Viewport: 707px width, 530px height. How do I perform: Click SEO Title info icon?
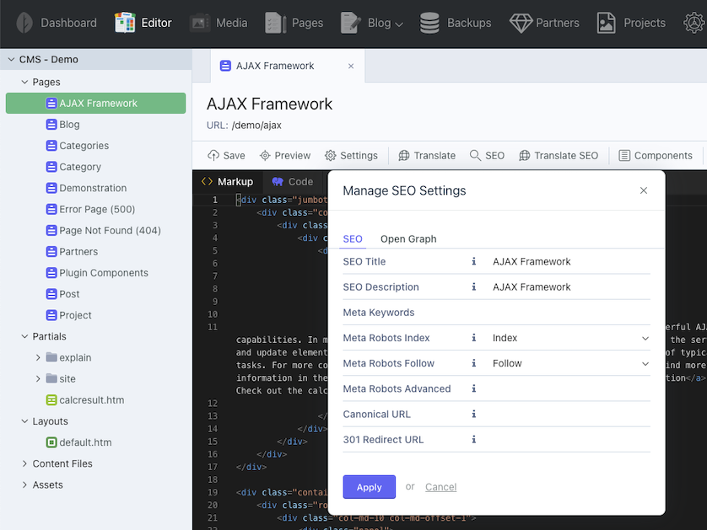474,261
